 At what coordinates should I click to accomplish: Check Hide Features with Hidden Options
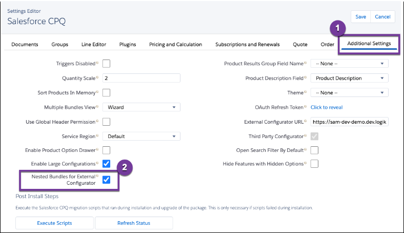(314, 164)
